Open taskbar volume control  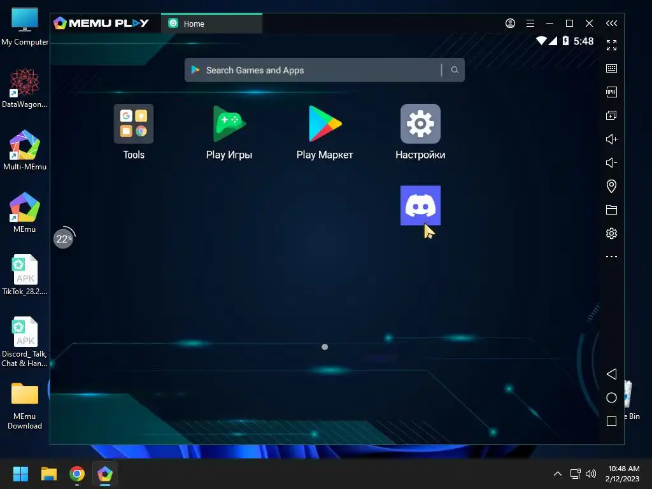tap(590, 474)
